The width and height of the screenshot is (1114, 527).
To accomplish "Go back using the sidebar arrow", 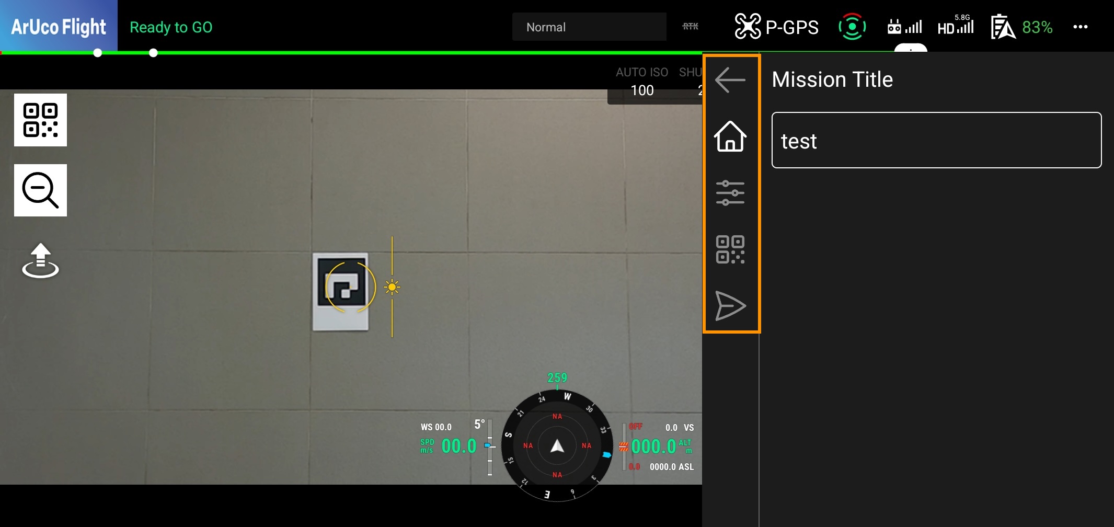I will tap(730, 80).
